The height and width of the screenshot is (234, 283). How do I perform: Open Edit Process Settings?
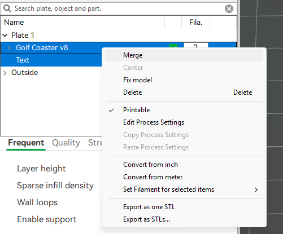click(184, 122)
